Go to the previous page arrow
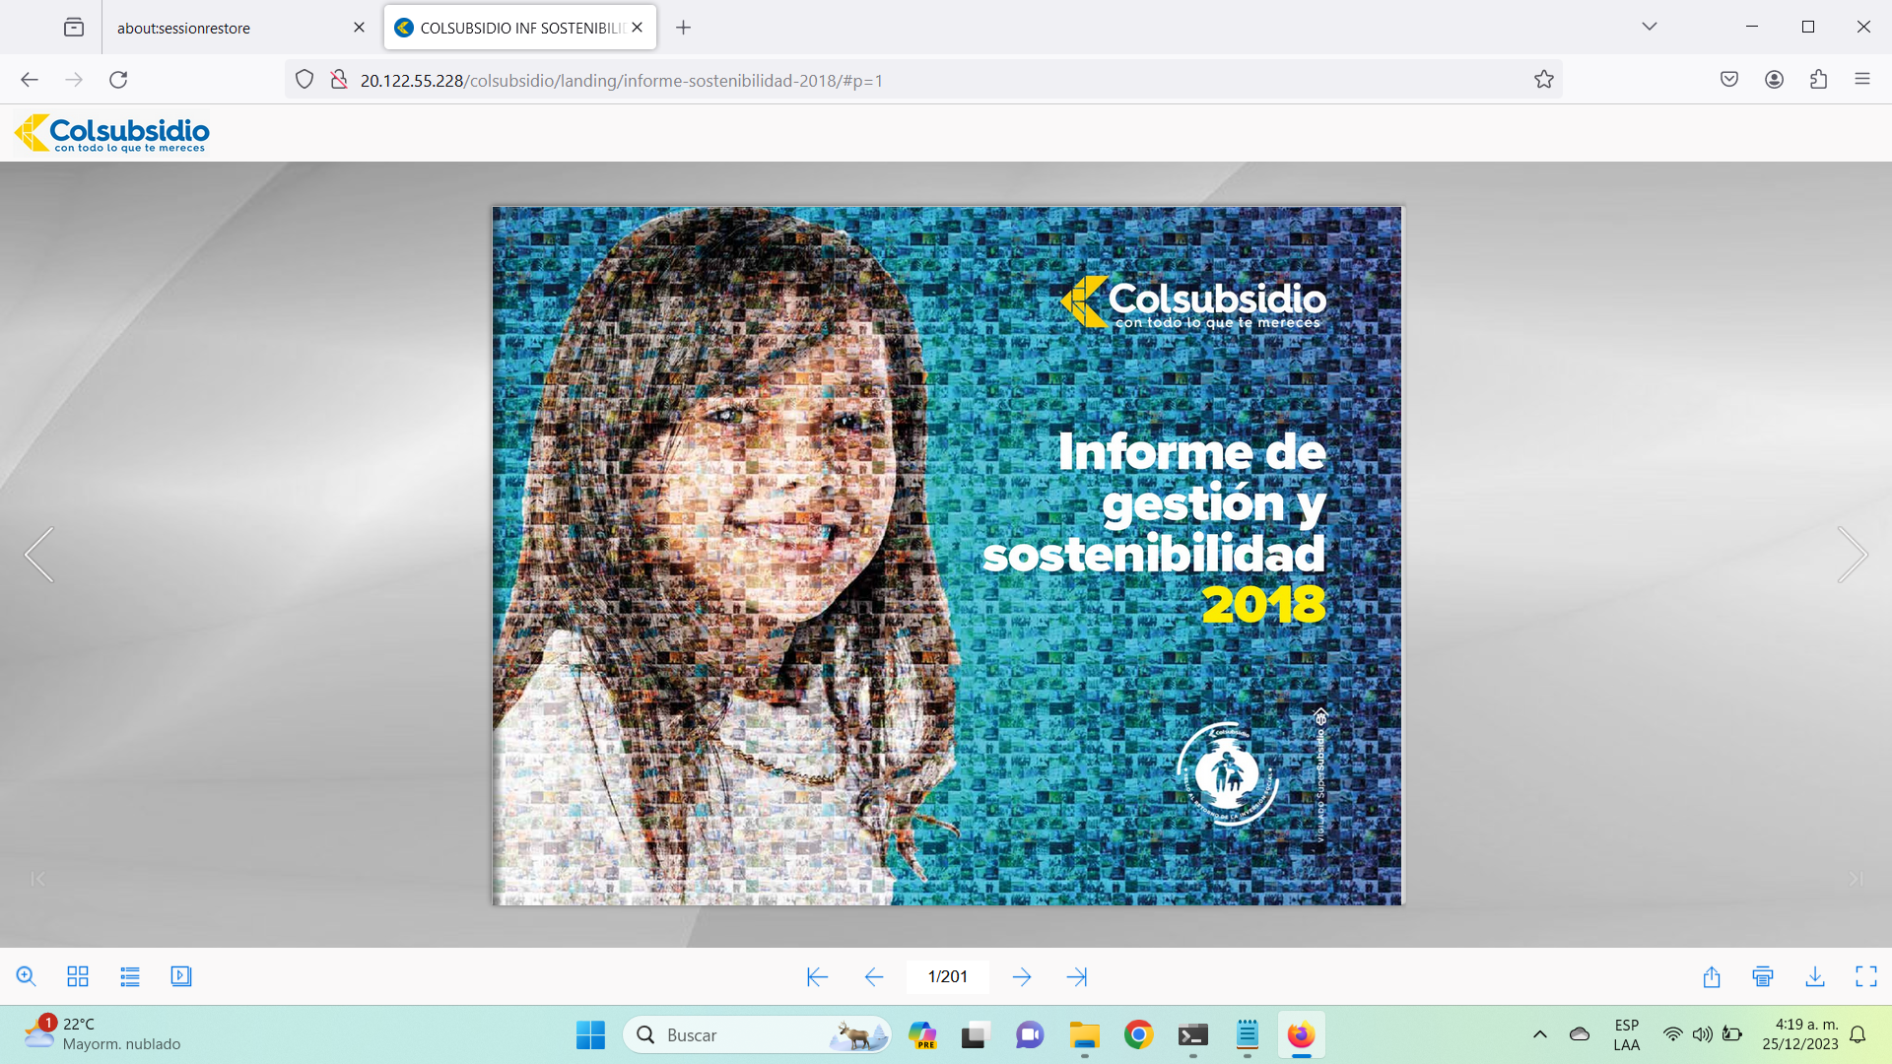This screenshot has height=1064, width=1892. (x=873, y=976)
